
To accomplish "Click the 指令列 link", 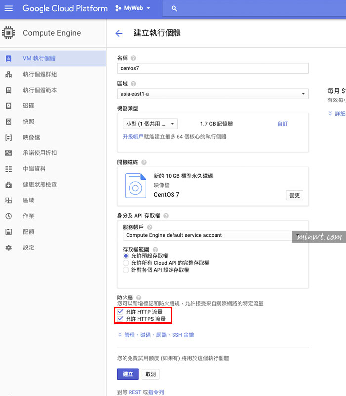I will click(x=156, y=392).
